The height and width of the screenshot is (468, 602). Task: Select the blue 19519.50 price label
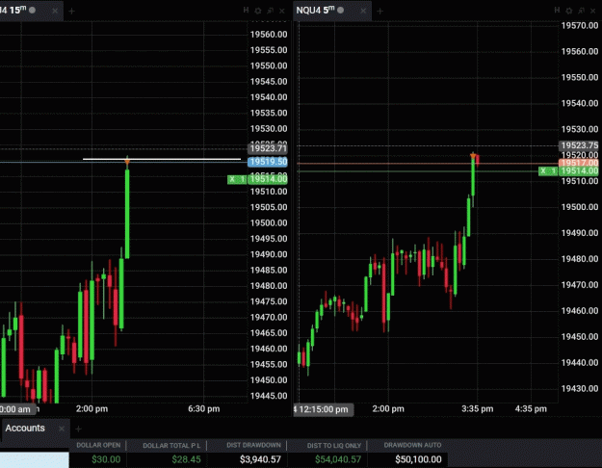coord(268,162)
